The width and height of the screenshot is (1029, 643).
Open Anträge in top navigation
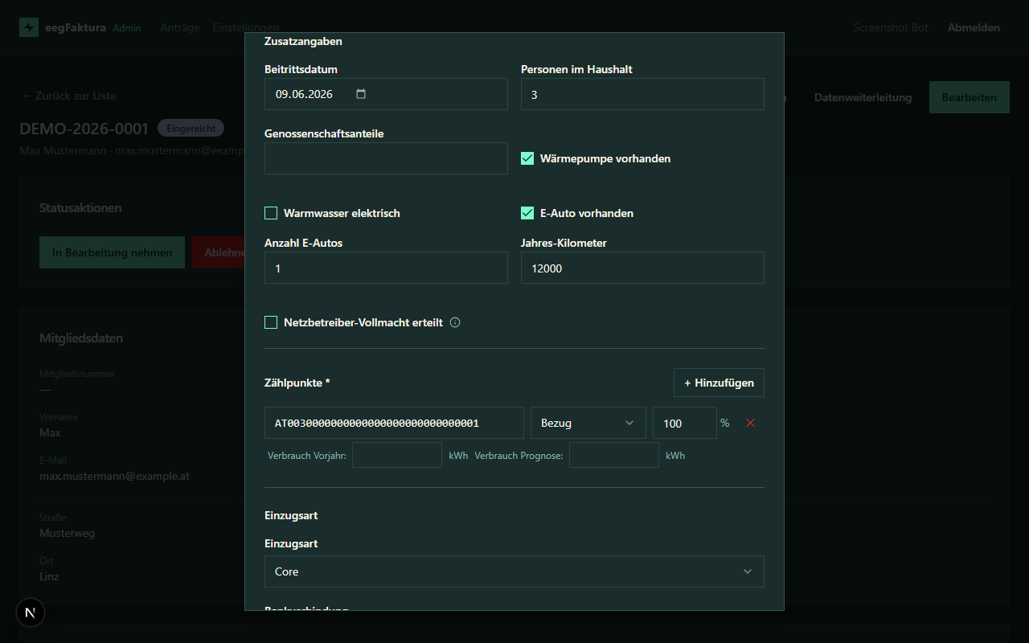tap(180, 27)
